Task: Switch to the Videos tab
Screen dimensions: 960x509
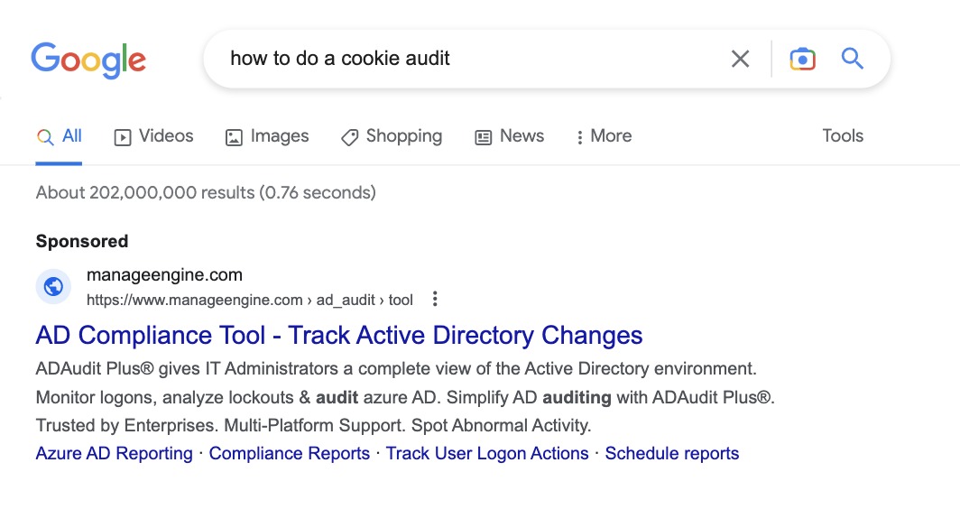Action: tap(153, 136)
